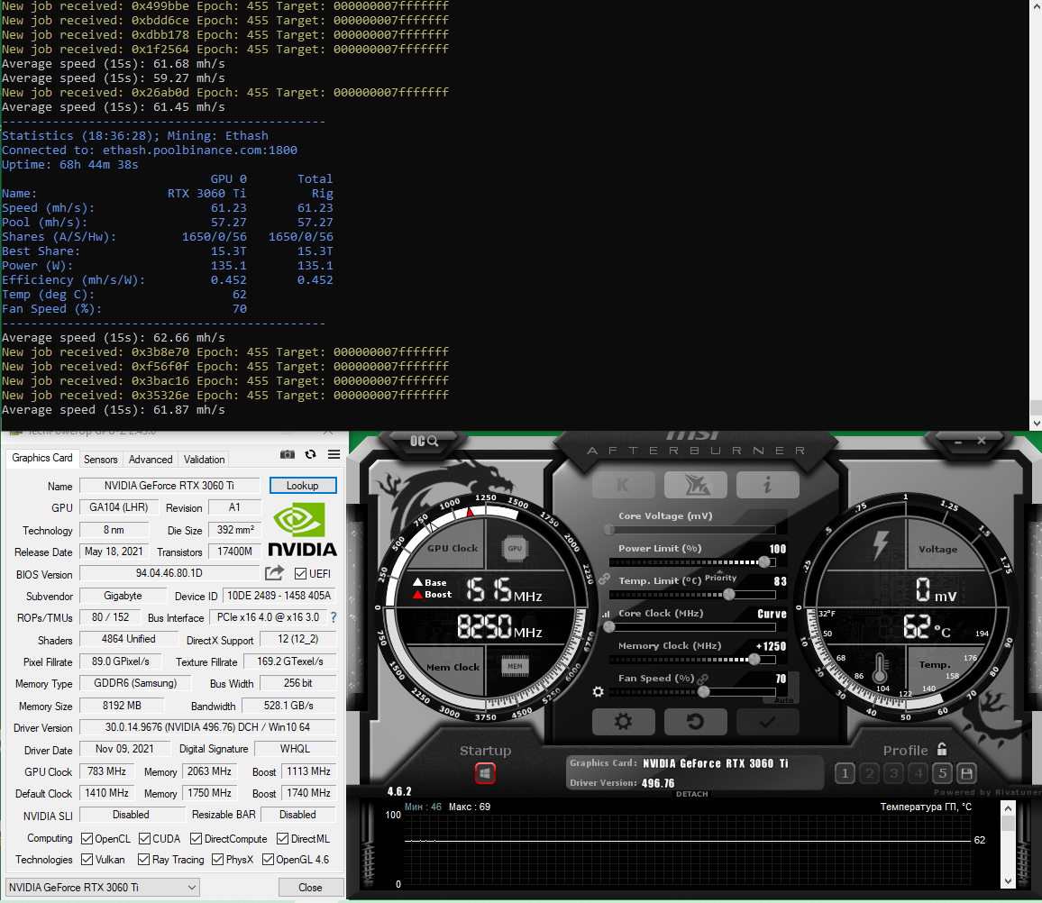Adjust the Power Limit slider

(x=691, y=562)
